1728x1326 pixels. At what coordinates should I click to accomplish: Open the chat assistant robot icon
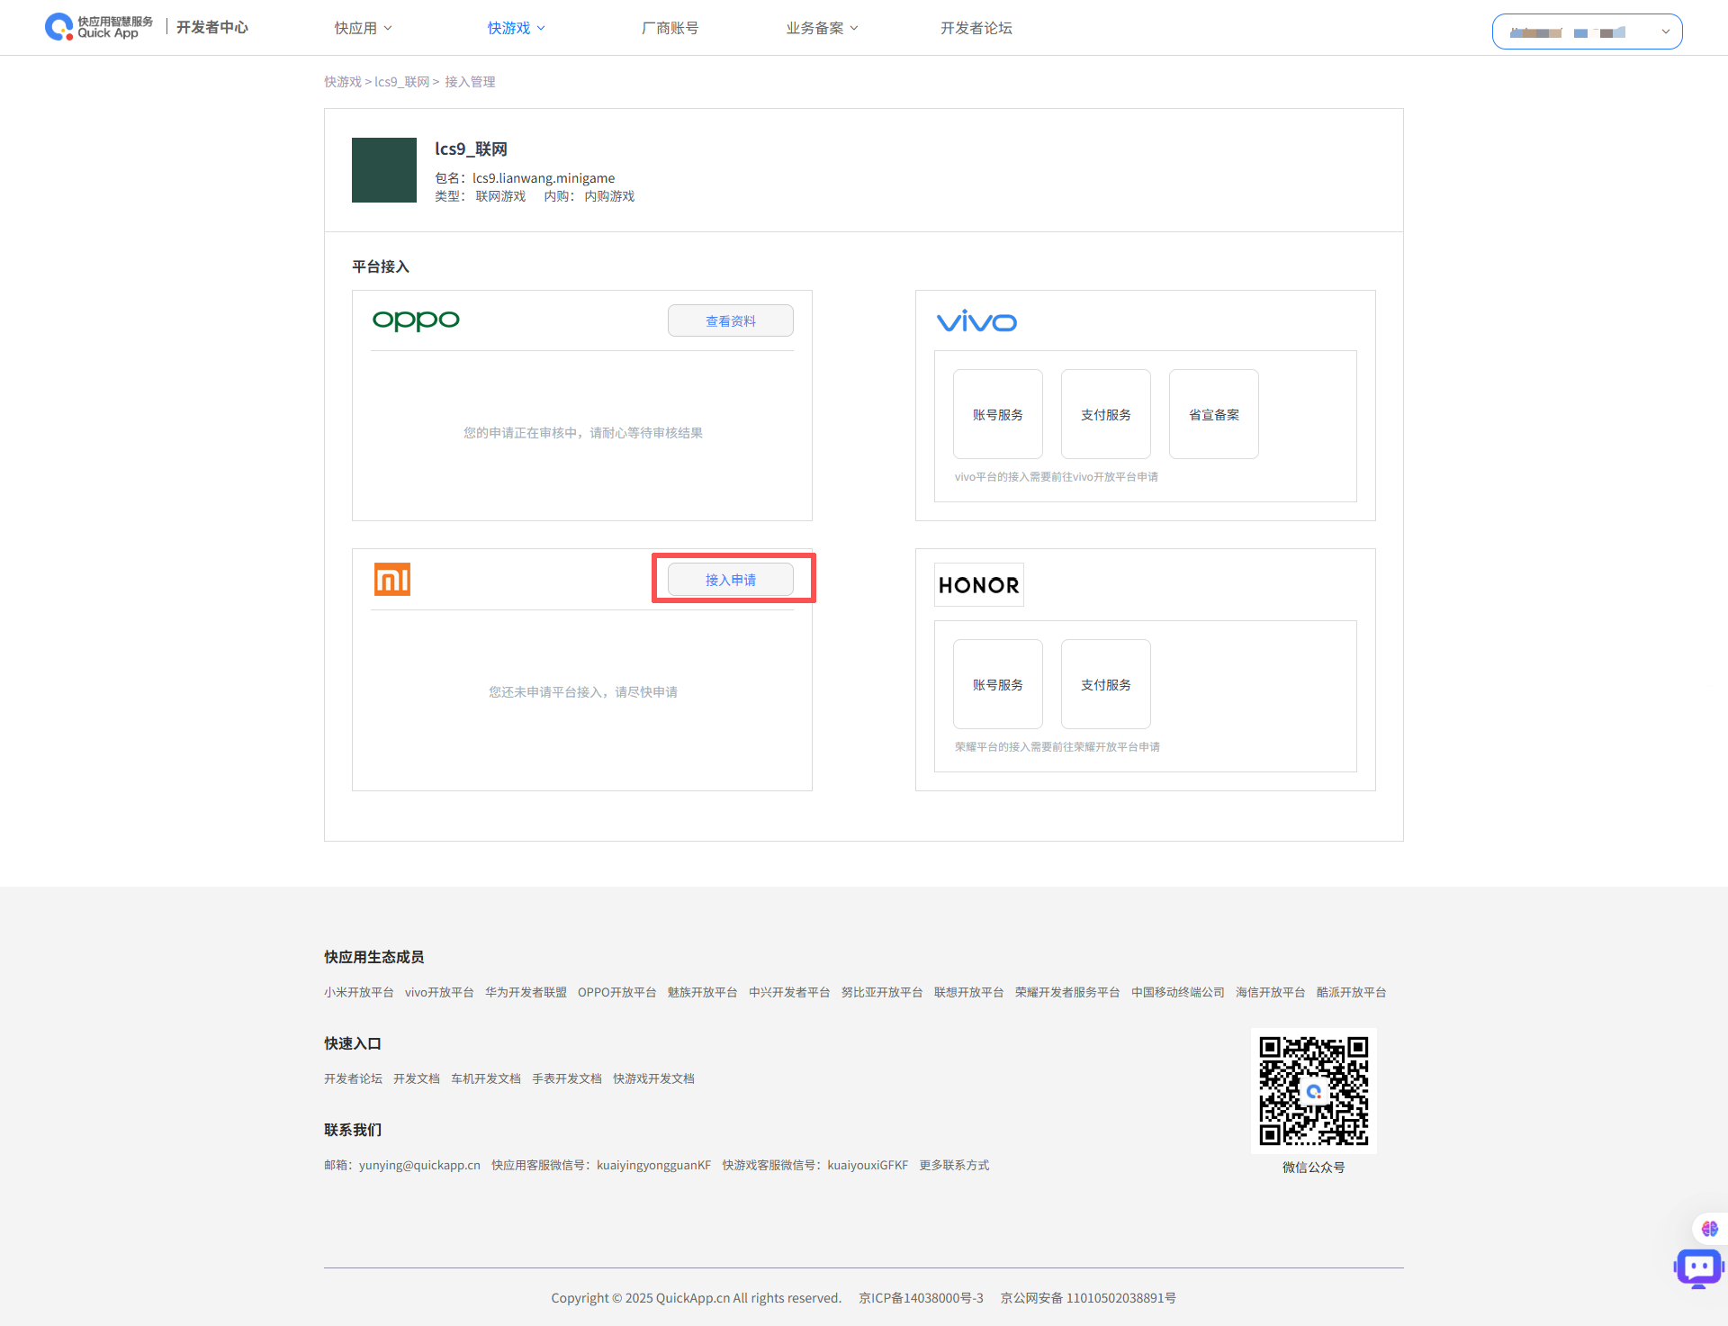1698,1268
